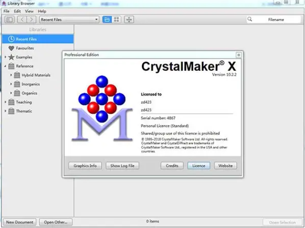Select Recent Files in Libraries
305x228 pixels.
tap(38, 39)
